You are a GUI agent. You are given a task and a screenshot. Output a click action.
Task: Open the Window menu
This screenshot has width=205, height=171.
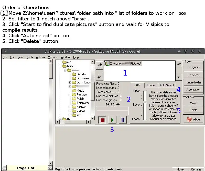(65, 57)
